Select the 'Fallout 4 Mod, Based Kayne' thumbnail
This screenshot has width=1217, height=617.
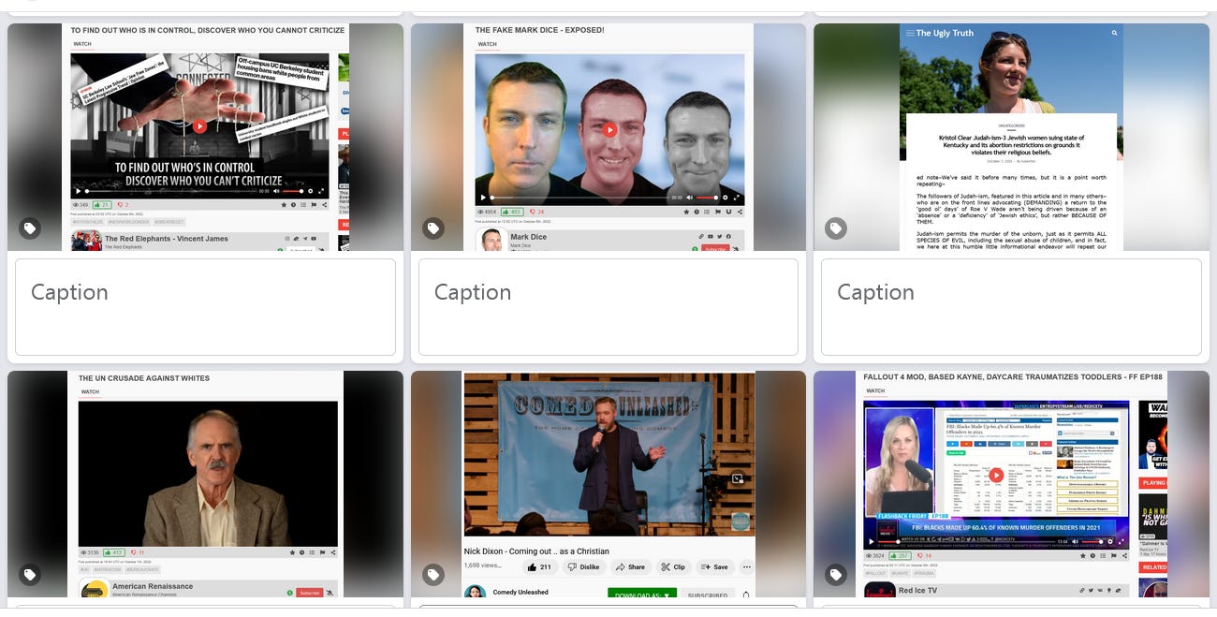pos(1011,484)
